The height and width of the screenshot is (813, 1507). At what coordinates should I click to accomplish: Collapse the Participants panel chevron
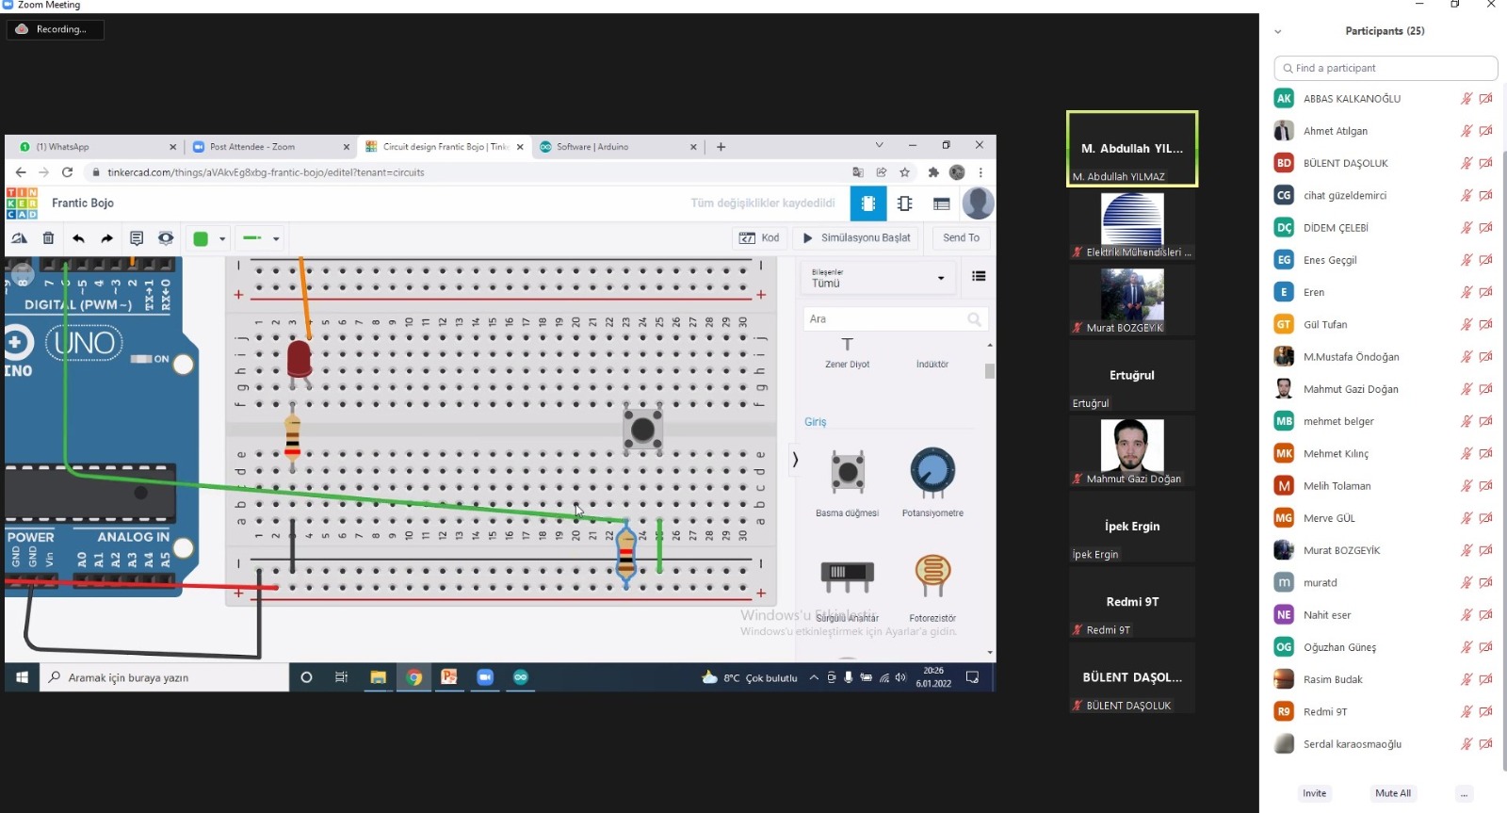pos(1278,31)
